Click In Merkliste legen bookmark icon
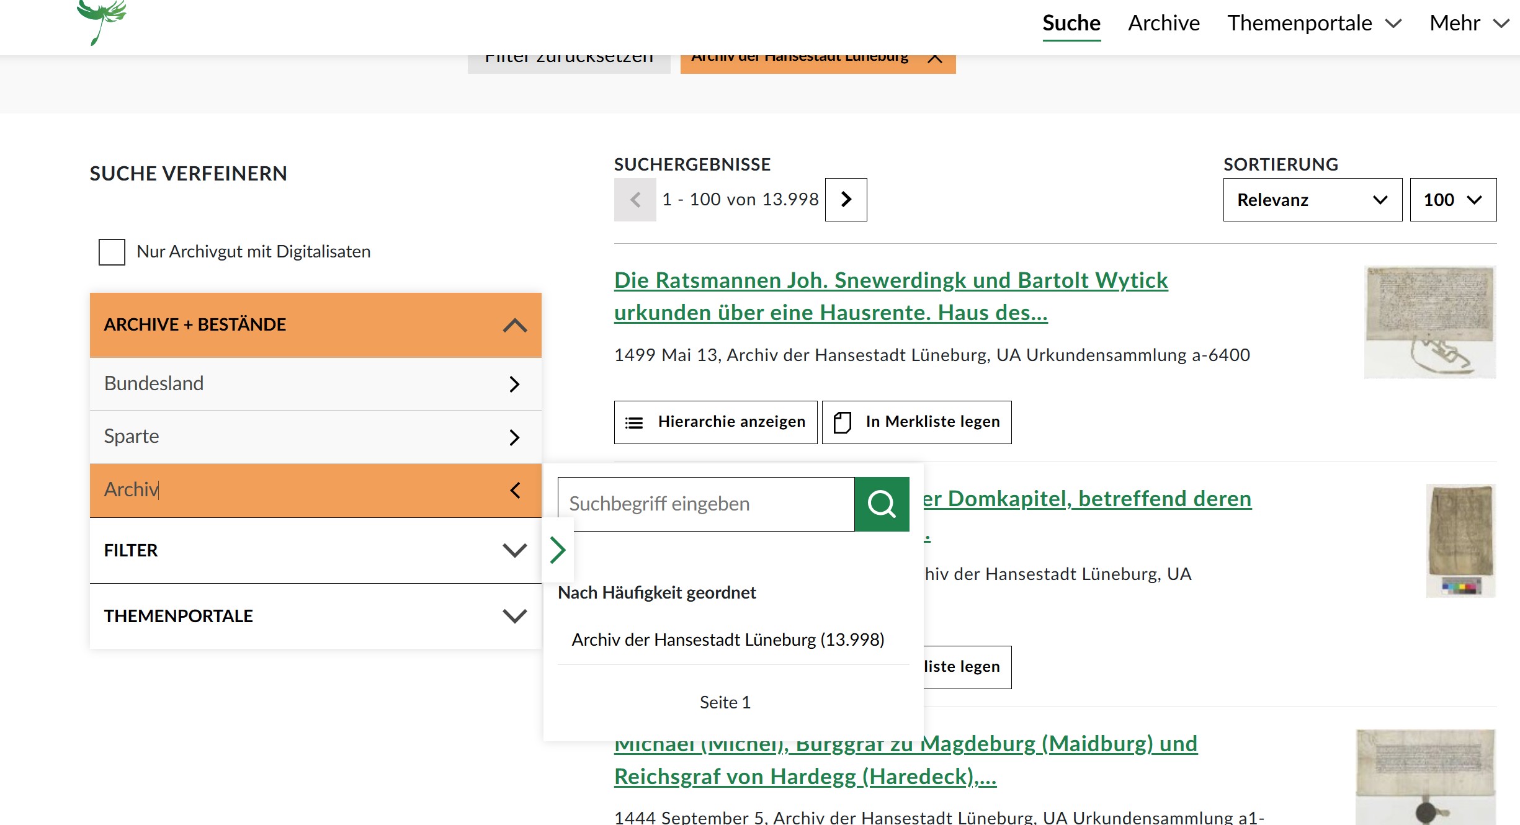Viewport: 1520px width, 825px height. click(x=842, y=422)
